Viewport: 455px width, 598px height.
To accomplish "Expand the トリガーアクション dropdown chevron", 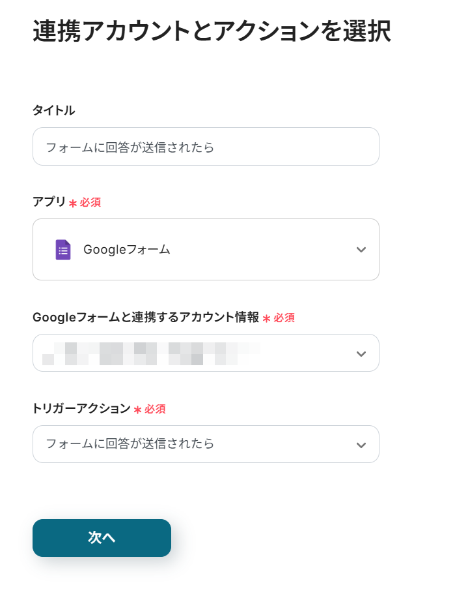I will pyautogui.click(x=361, y=445).
